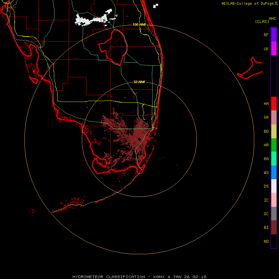Click the ND legend label
This screenshot has height=279, width=279.
pyautogui.click(x=266, y=241)
